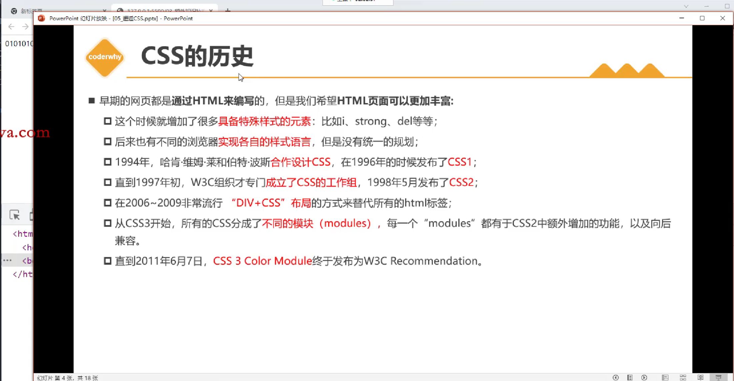This screenshot has width=734, height=381.
Task: Open the slide show menu icon
Action: tap(630, 377)
